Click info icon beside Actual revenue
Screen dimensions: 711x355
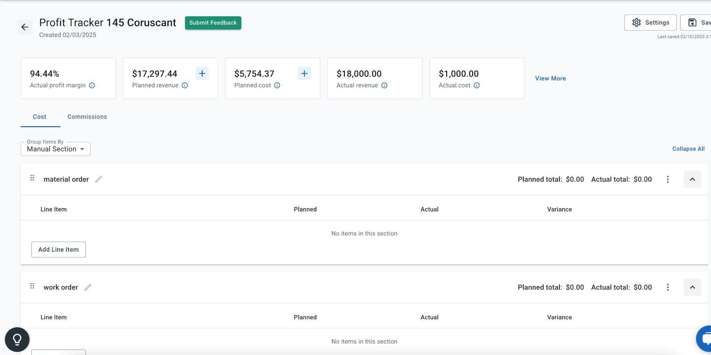tap(384, 85)
